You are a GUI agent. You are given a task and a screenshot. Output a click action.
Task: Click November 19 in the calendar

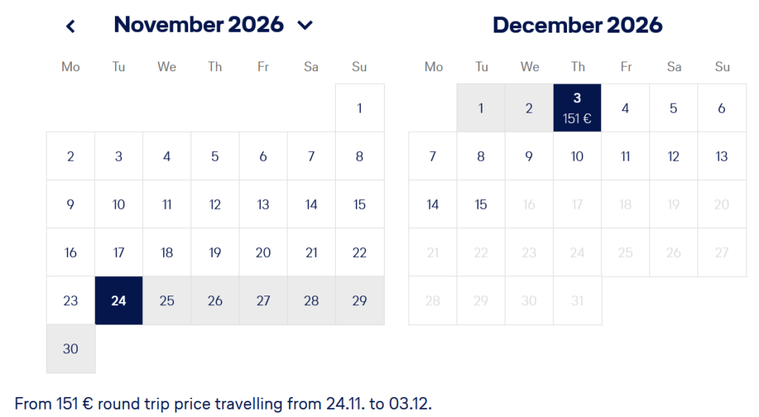pos(215,253)
